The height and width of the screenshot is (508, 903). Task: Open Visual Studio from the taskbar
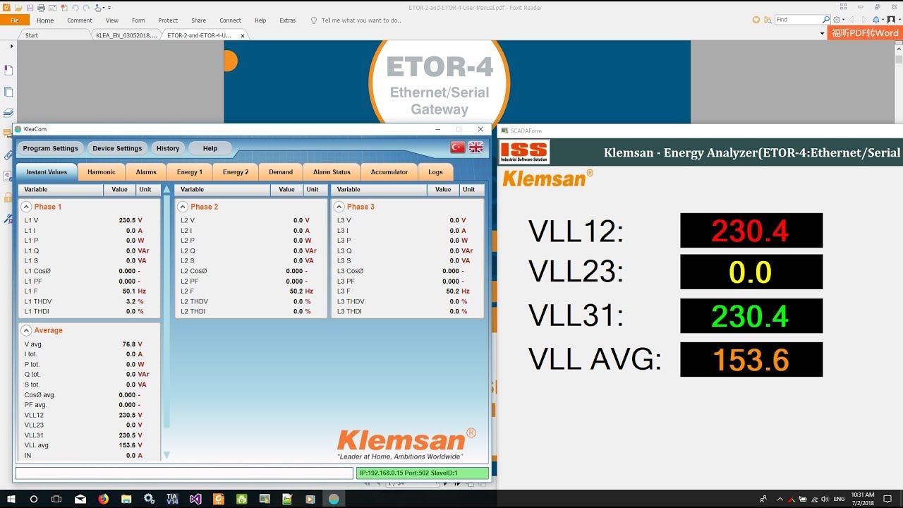(195, 499)
